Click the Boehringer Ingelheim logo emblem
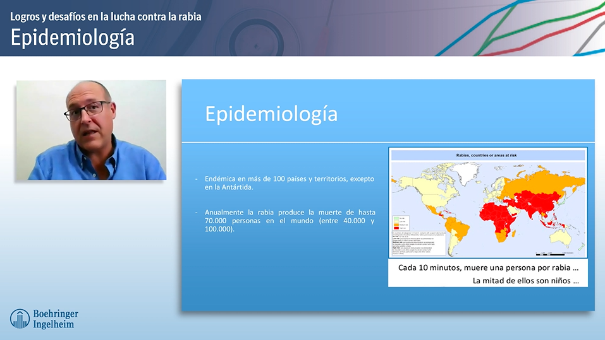 click(x=19, y=319)
